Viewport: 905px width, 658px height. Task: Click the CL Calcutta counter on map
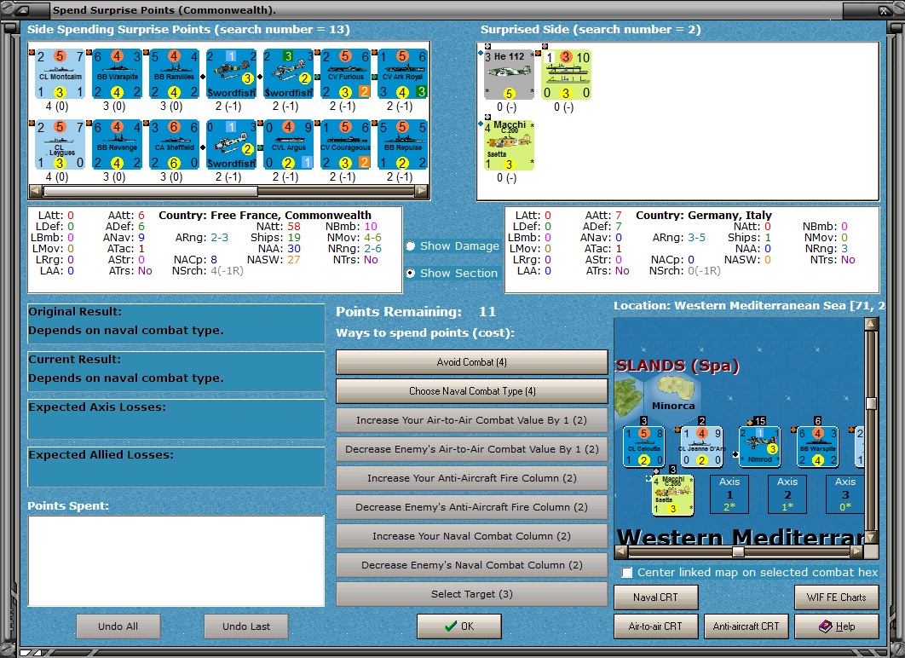point(644,446)
